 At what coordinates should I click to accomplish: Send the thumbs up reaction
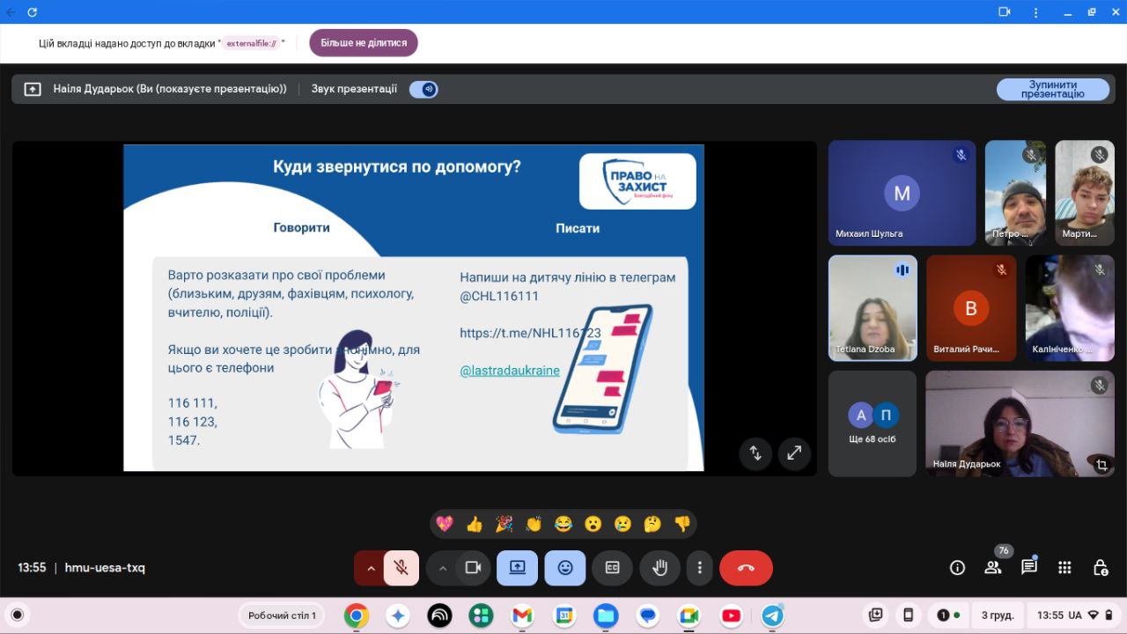pyautogui.click(x=475, y=524)
